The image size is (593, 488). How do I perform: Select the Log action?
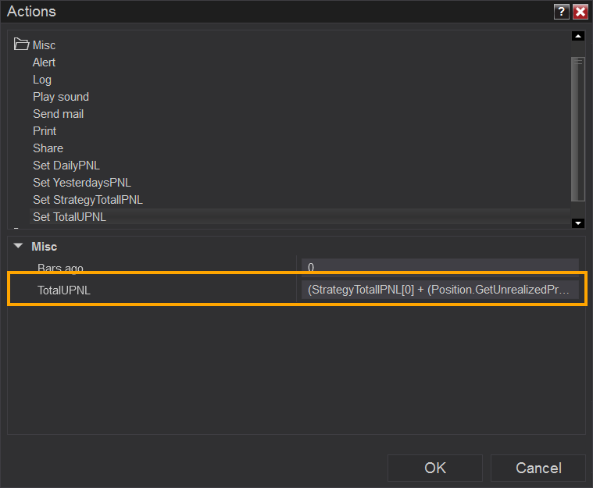42,80
